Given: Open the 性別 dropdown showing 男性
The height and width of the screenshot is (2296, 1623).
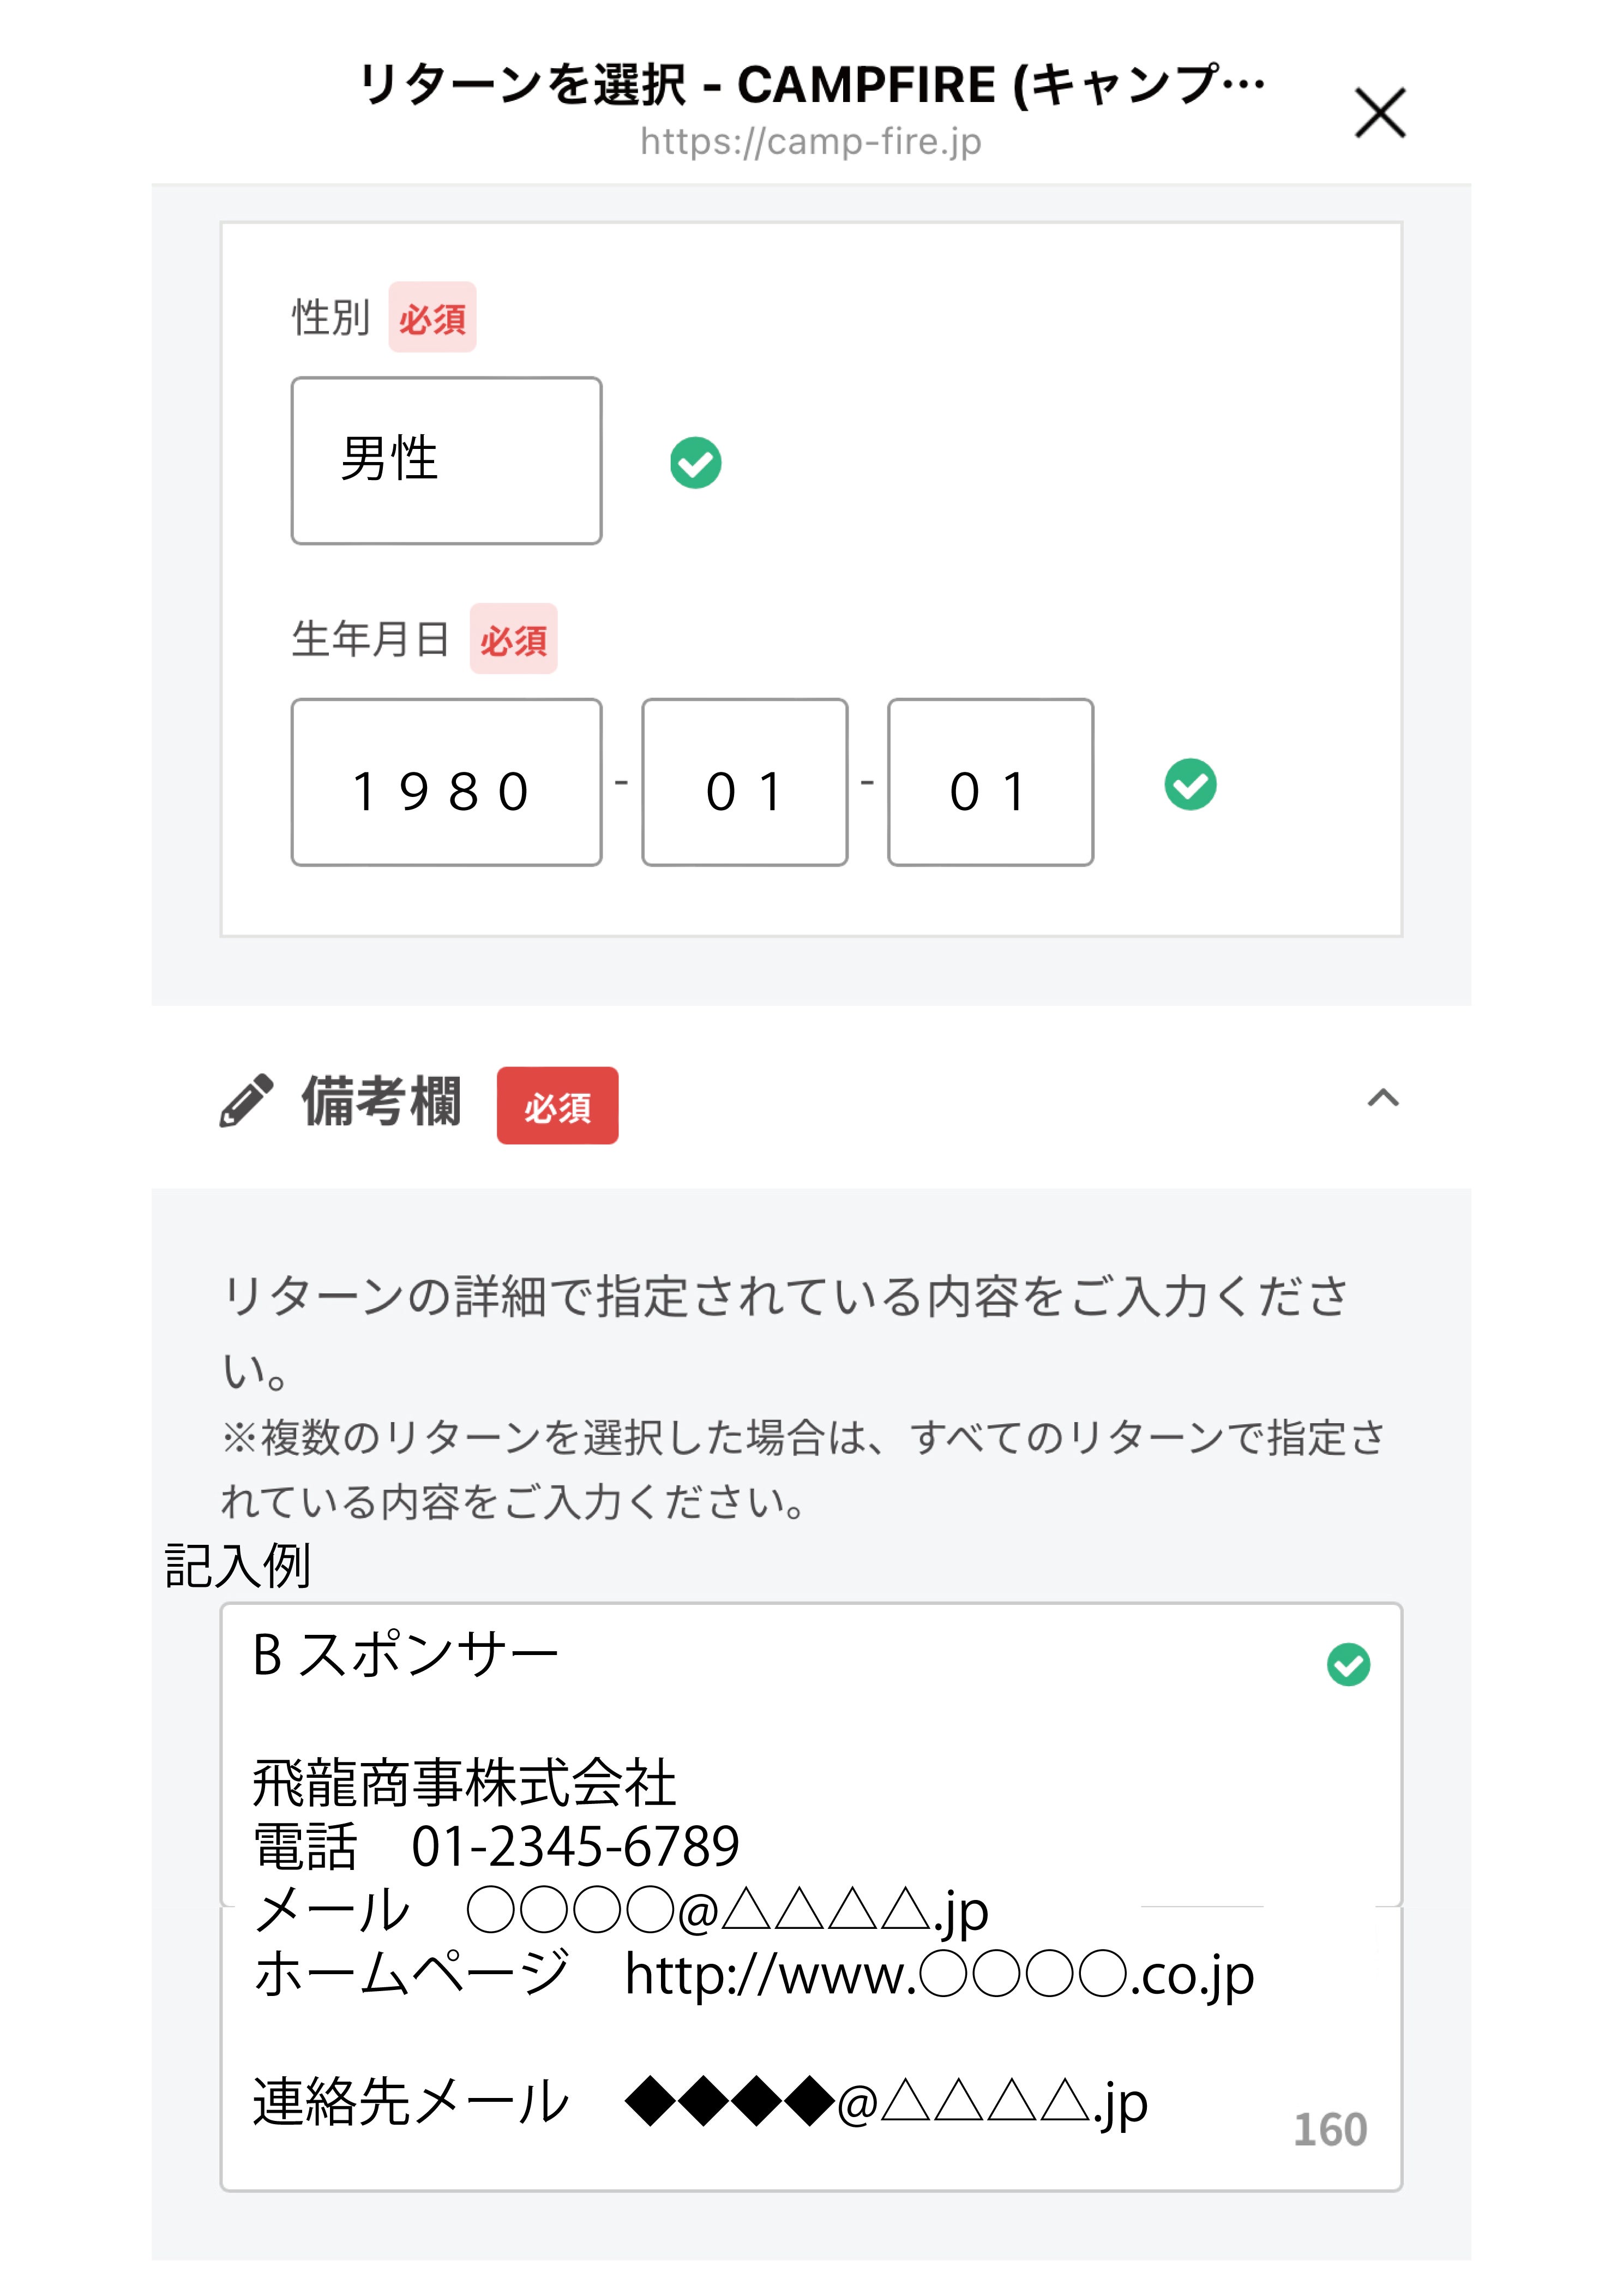Looking at the screenshot, I should click(x=446, y=461).
